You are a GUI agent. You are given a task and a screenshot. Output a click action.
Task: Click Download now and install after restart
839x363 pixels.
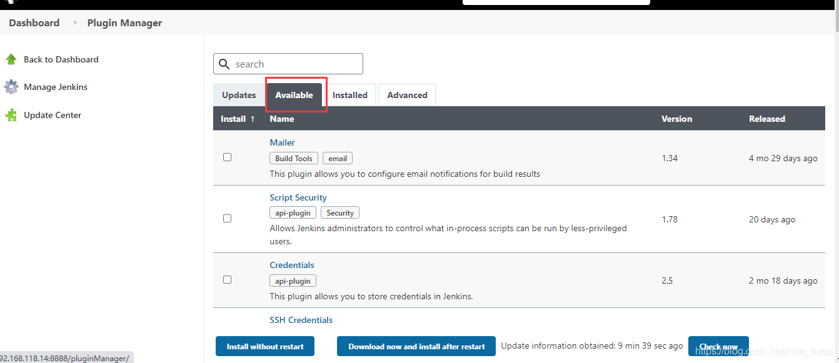point(416,346)
